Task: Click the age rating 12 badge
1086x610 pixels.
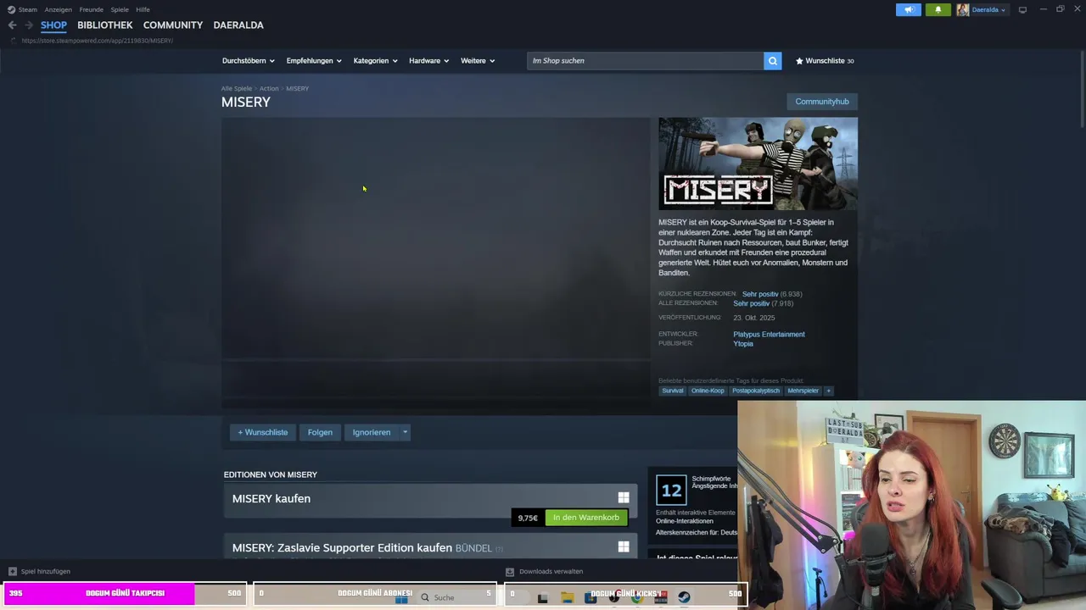Action: pos(671,490)
